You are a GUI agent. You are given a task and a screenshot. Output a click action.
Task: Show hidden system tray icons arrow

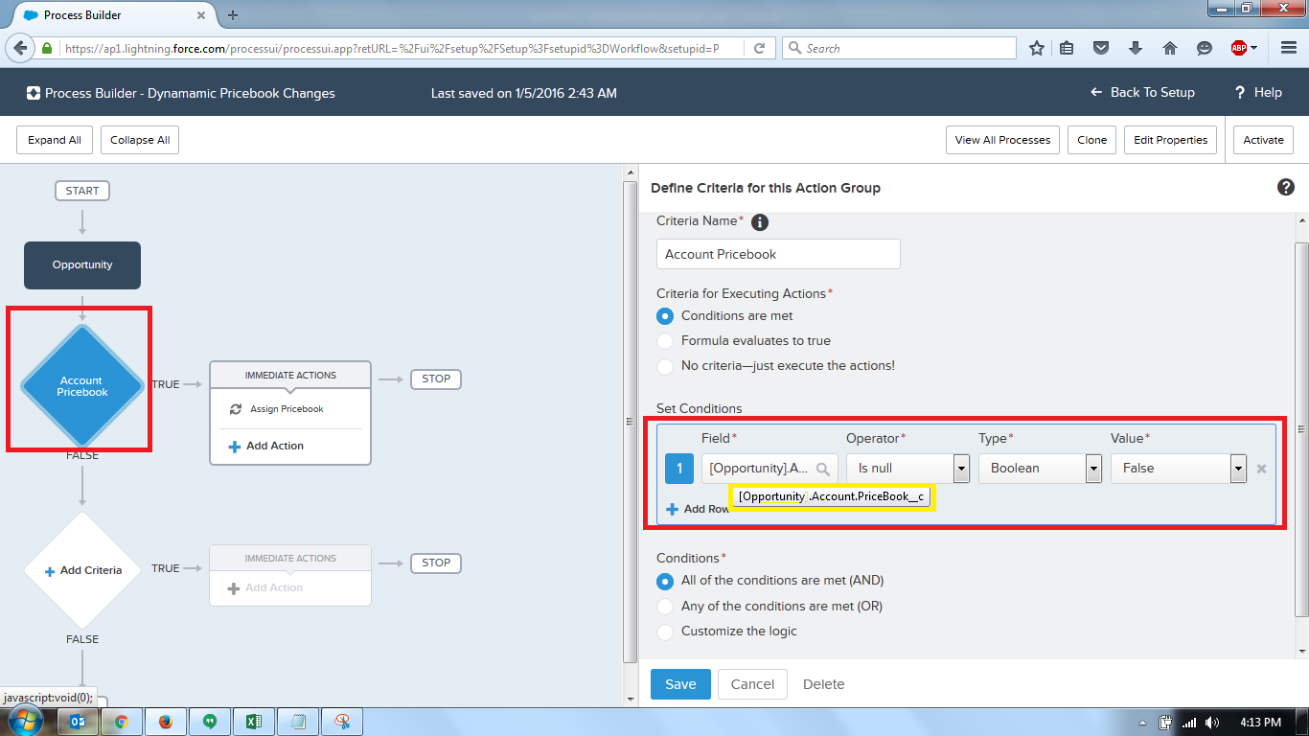[1141, 723]
